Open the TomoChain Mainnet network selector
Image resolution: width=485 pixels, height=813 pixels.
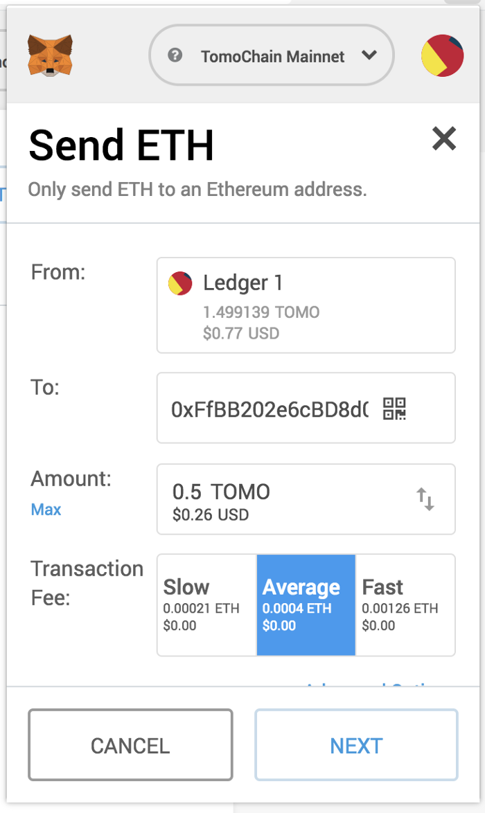(x=272, y=55)
